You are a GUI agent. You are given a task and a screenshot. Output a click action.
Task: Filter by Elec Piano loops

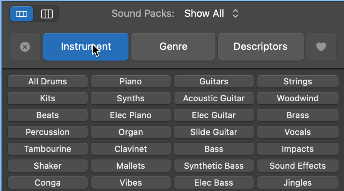tap(131, 115)
